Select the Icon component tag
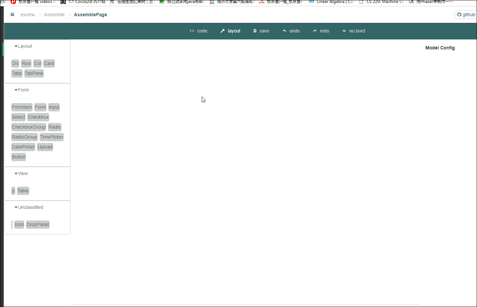477x307 pixels. click(19, 224)
